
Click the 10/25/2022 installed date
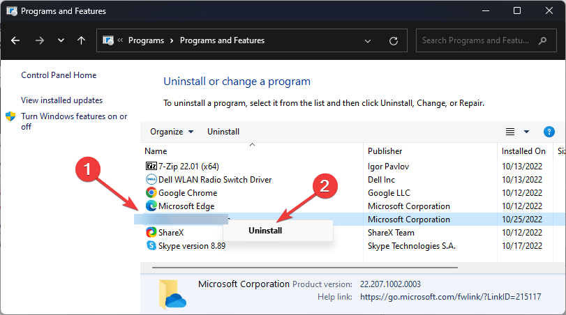[x=522, y=219]
